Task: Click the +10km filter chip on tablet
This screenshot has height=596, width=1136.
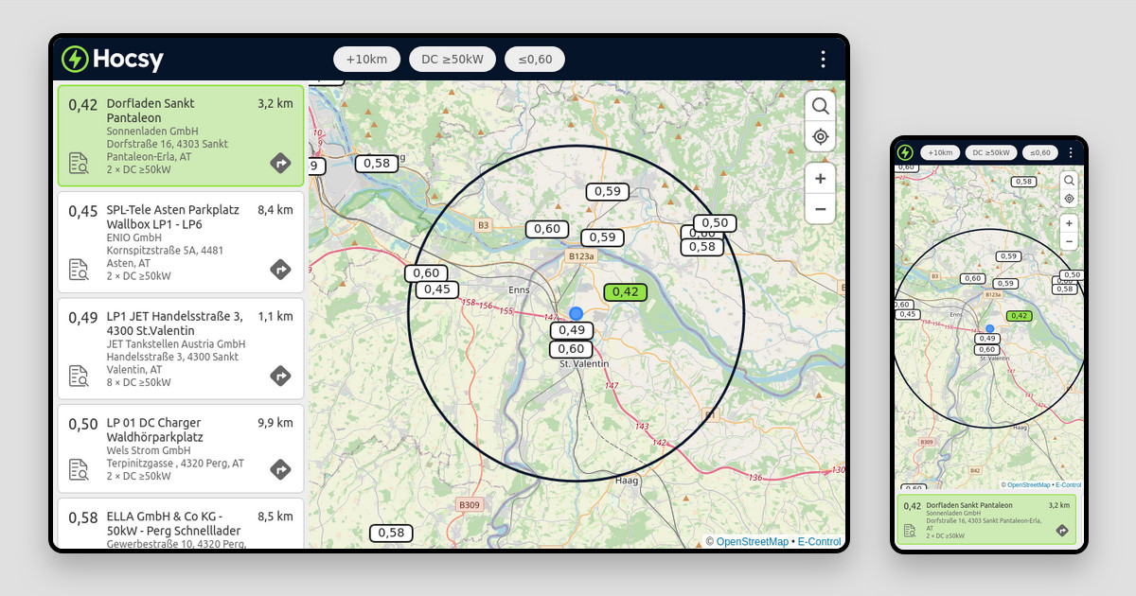Action: 366,59
